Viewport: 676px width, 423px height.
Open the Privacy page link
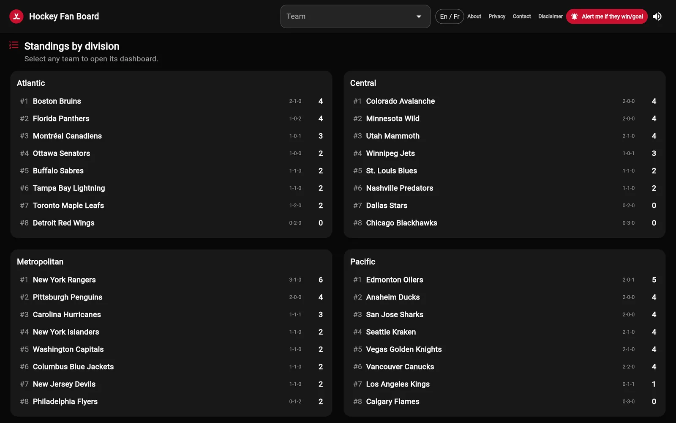(497, 16)
